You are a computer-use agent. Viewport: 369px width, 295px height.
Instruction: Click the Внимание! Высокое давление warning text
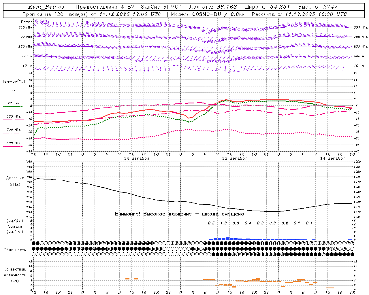[x=179, y=214]
